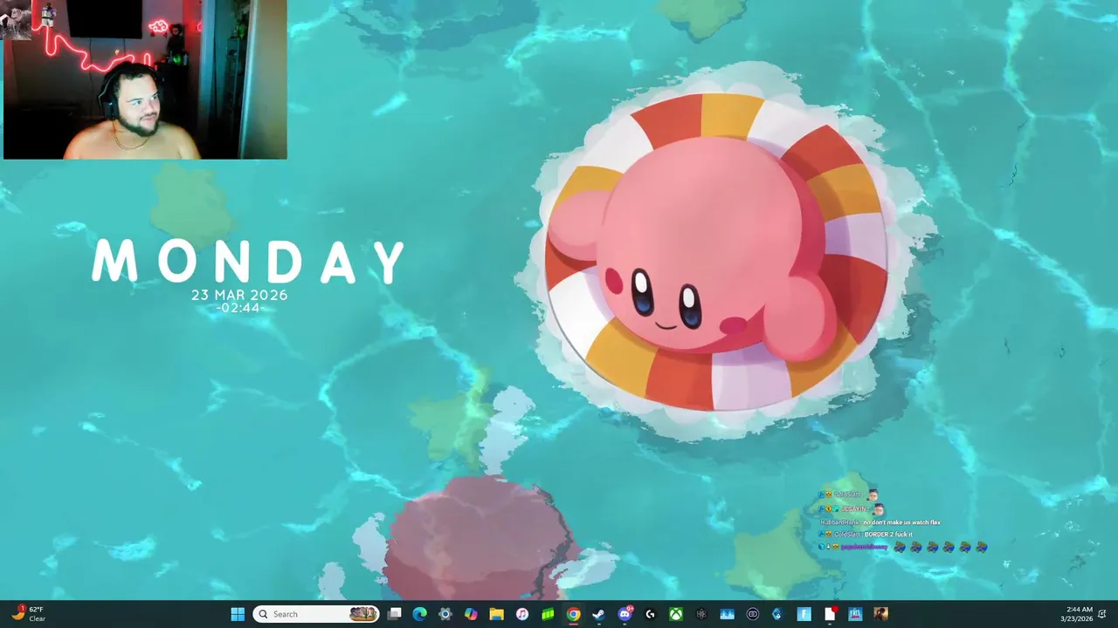
Task: Click the 'BORDER 2' chat message
Action: pyautogui.click(x=888, y=534)
